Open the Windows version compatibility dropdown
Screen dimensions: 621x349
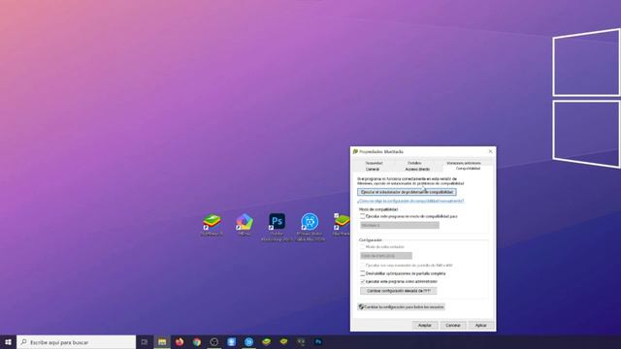[x=400, y=225]
